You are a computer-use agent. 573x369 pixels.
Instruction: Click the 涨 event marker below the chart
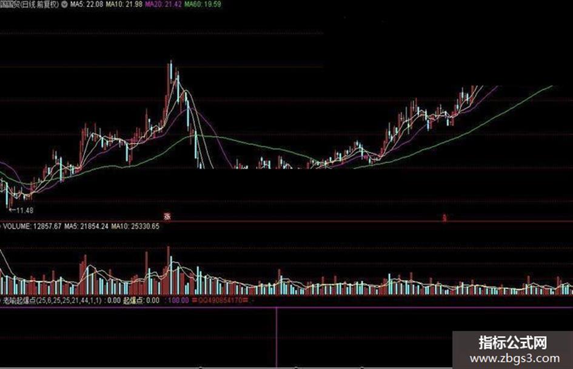pos(167,216)
